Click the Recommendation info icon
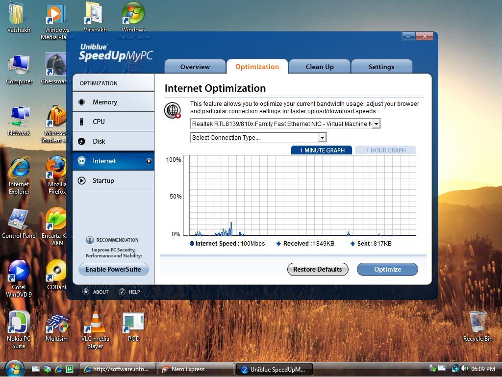Image resolution: width=502 pixels, height=377 pixels. click(x=90, y=240)
